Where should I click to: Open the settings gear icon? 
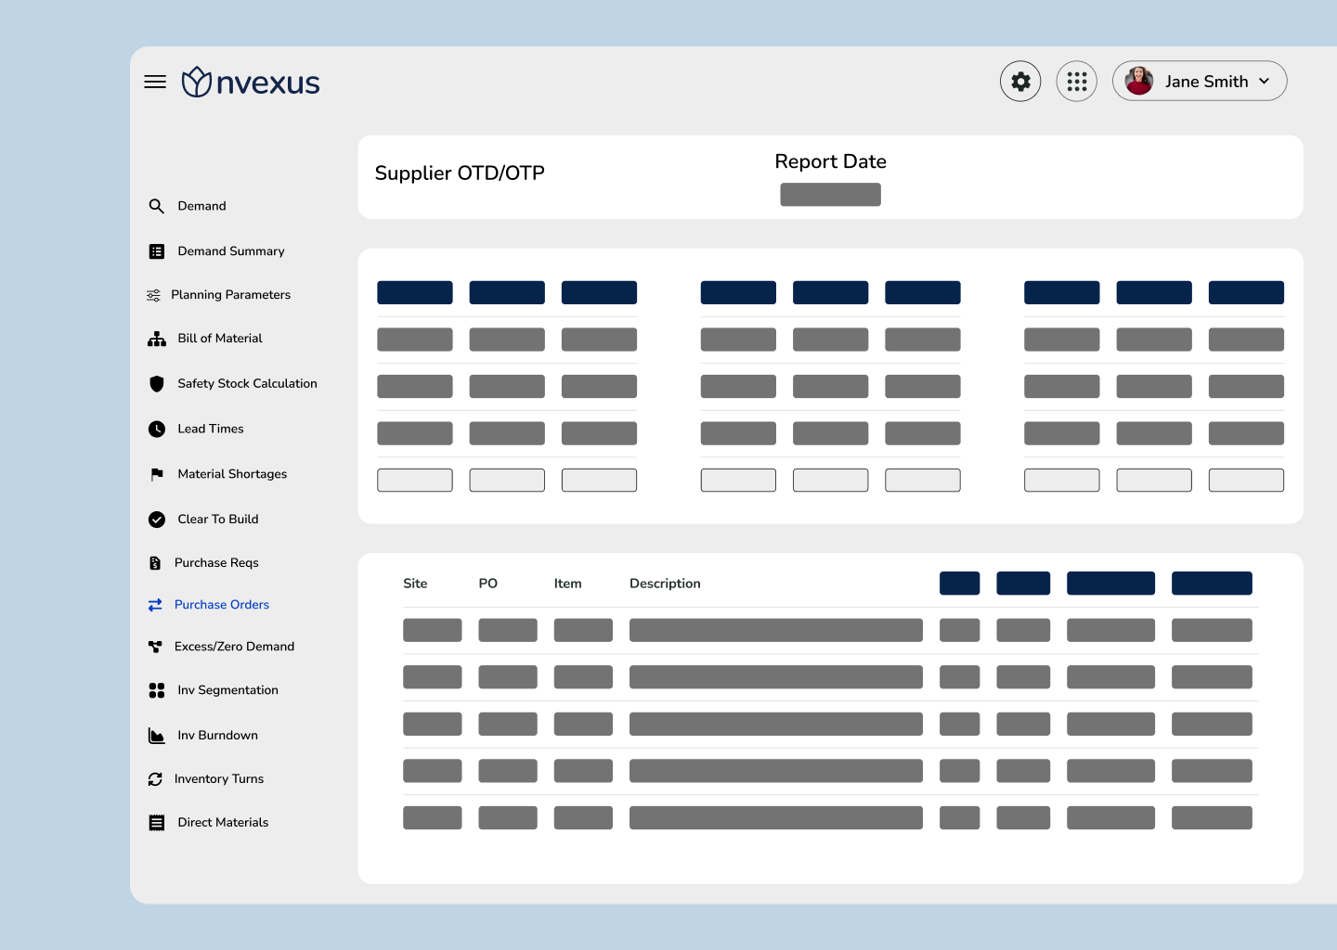pos(1020,82)
